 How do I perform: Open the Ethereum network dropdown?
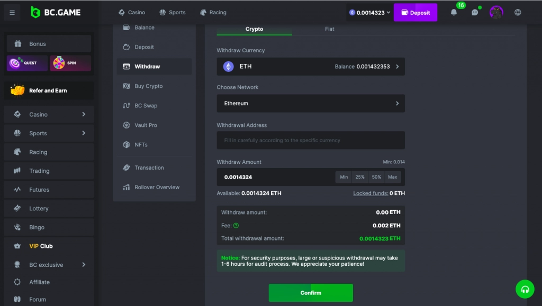(x=311, y=104)
